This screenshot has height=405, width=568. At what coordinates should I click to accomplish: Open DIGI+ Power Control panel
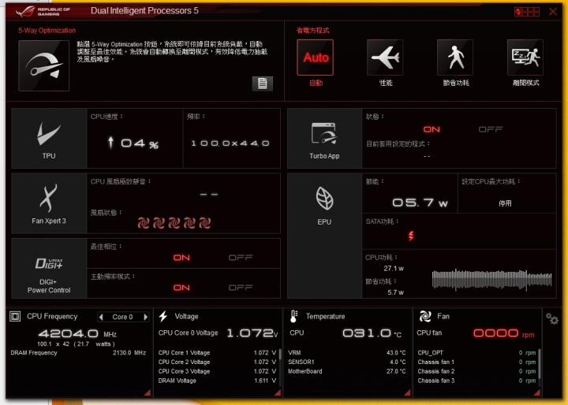pos(49,268)
